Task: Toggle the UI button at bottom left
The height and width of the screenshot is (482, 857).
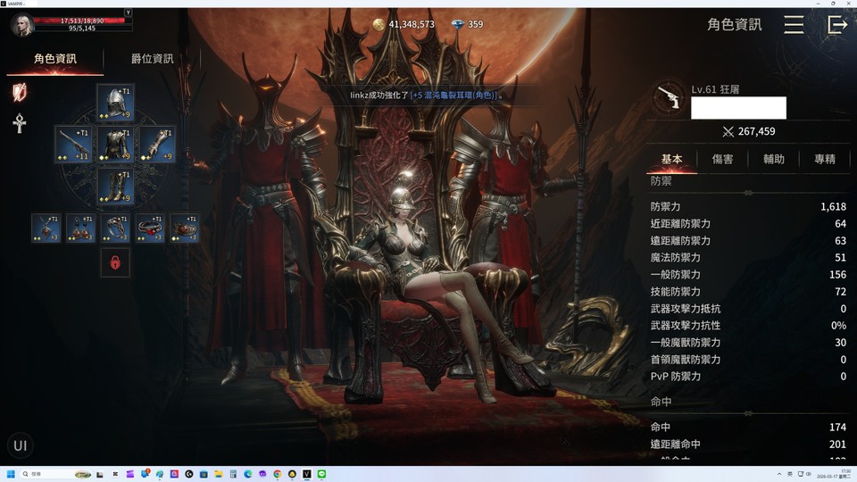Action: [x=20, y=445]
